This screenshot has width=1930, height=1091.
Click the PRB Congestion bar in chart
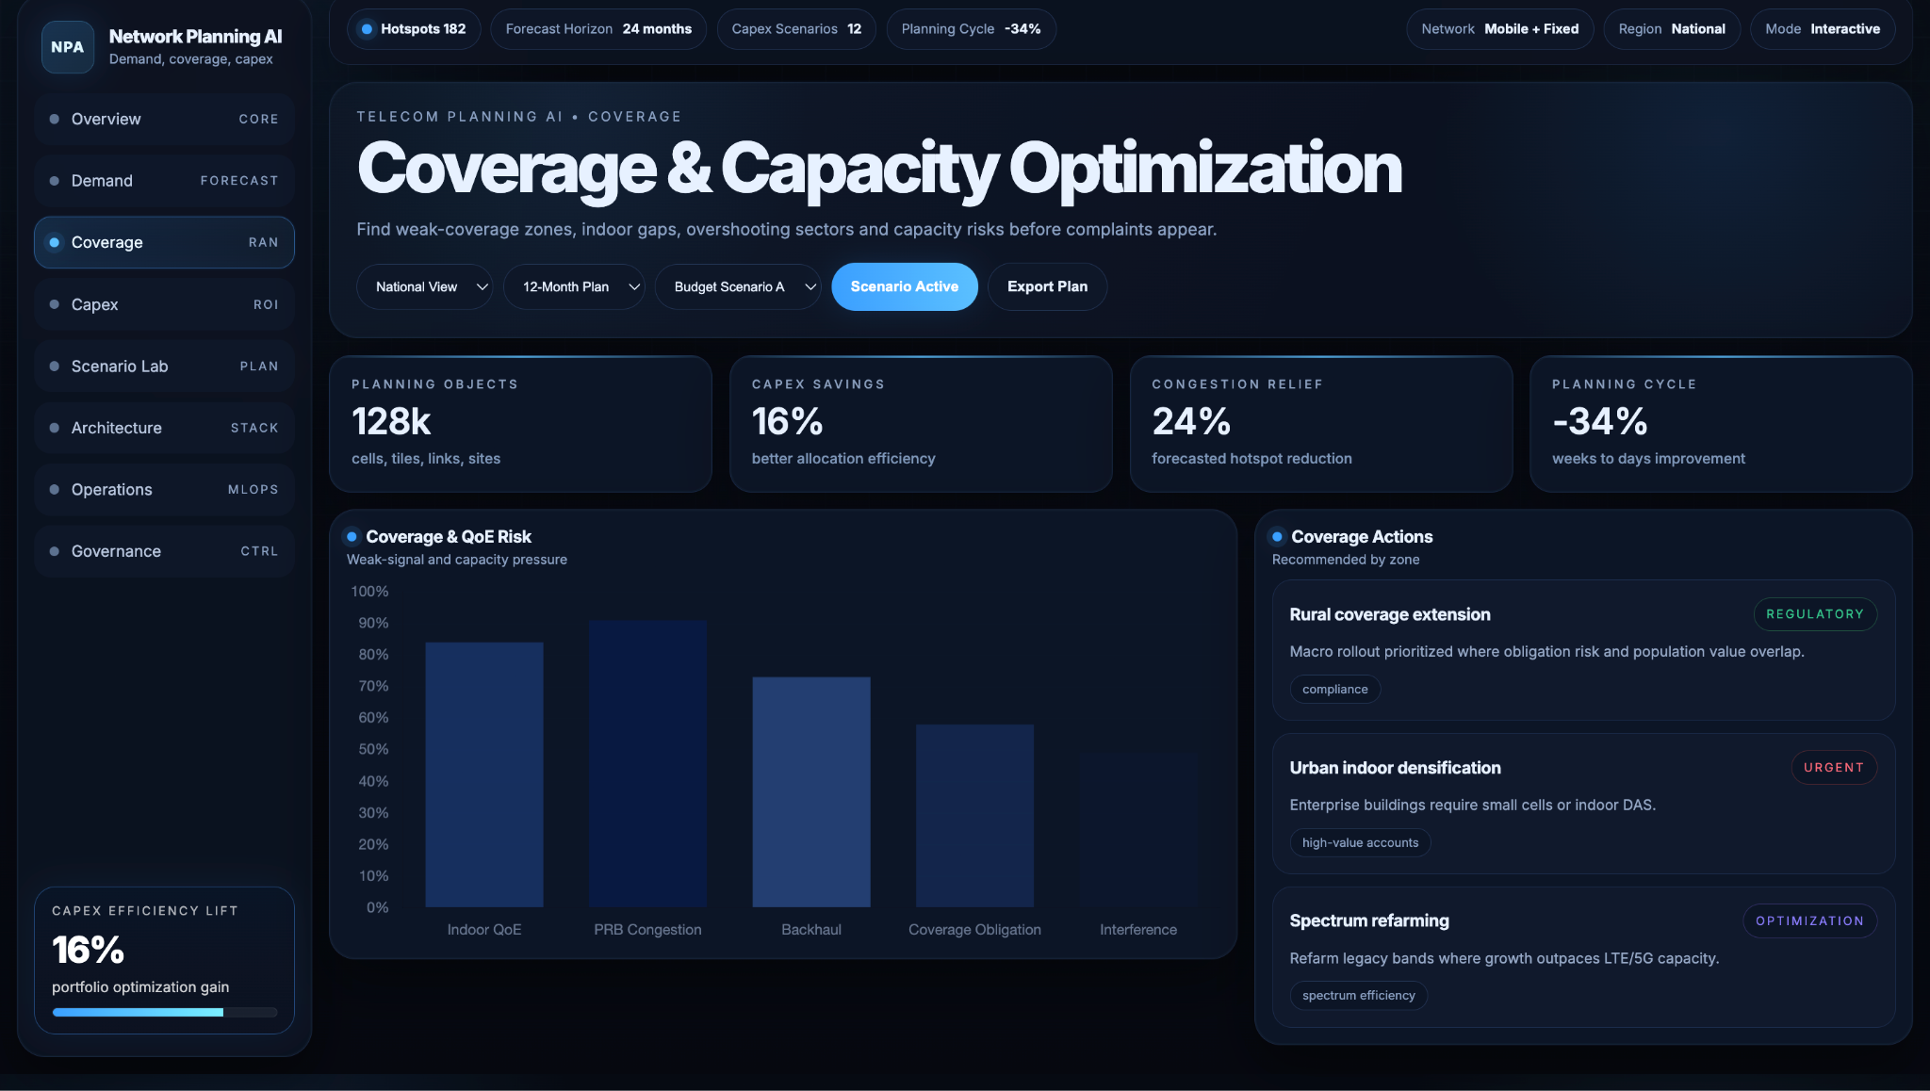pyautogui.click(x=647, y=763)
